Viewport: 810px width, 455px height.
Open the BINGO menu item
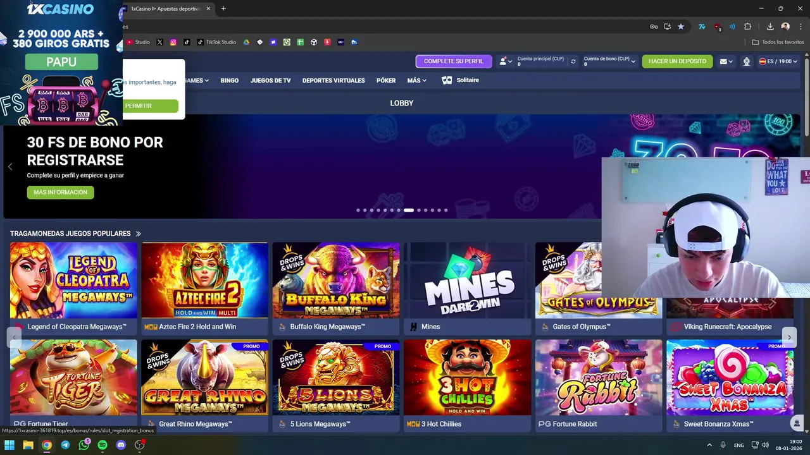click(x=229, y=80)
